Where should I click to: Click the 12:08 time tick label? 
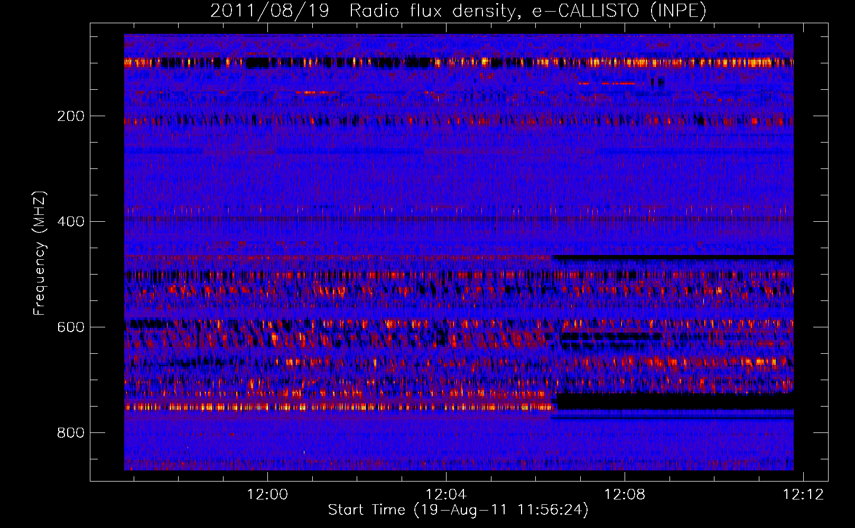tap(625, 495)
